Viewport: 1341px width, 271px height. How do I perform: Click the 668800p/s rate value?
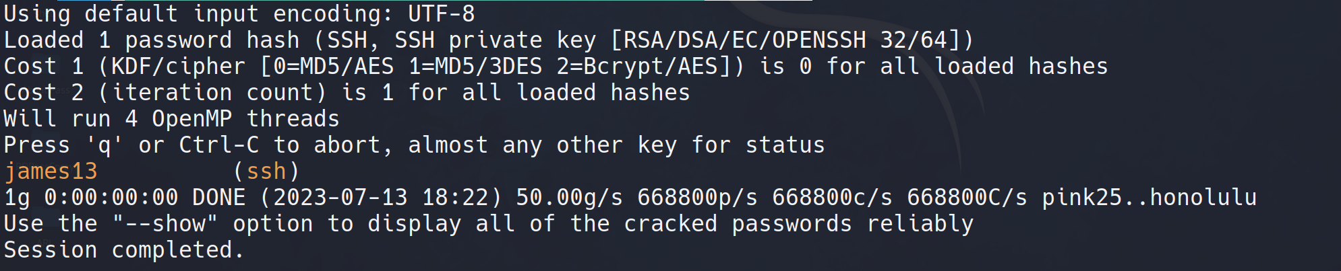(x=697, y=198)
